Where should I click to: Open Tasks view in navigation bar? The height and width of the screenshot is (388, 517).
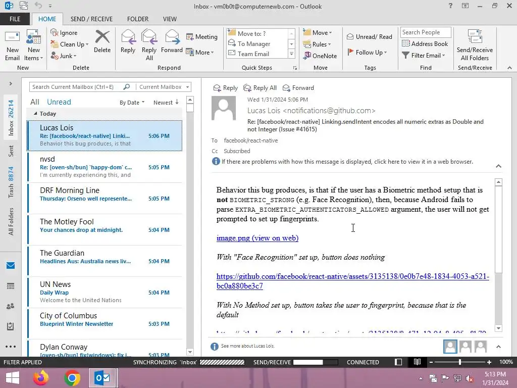[11, 326]
